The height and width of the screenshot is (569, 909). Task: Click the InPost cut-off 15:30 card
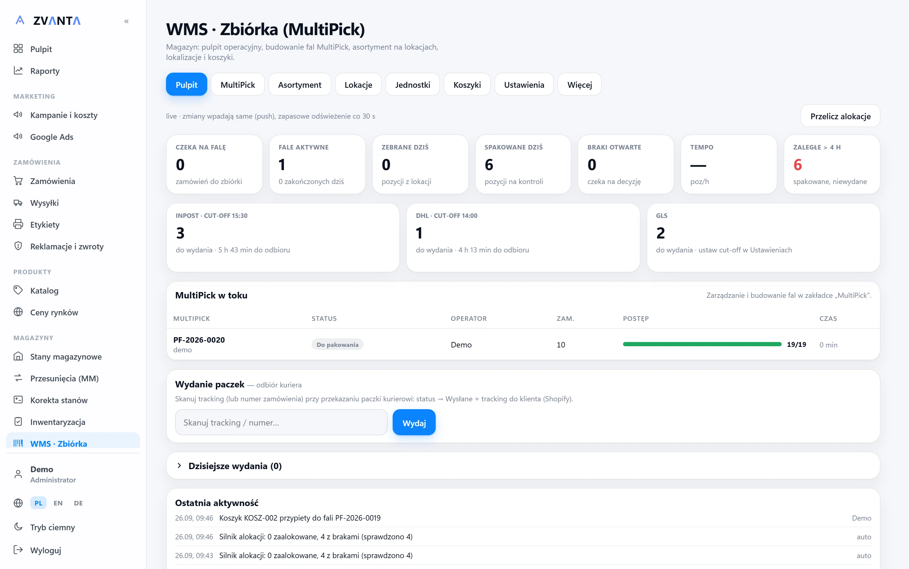(283, 238)
